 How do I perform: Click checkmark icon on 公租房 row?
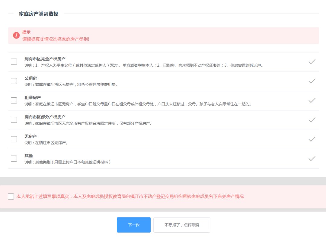312,81
